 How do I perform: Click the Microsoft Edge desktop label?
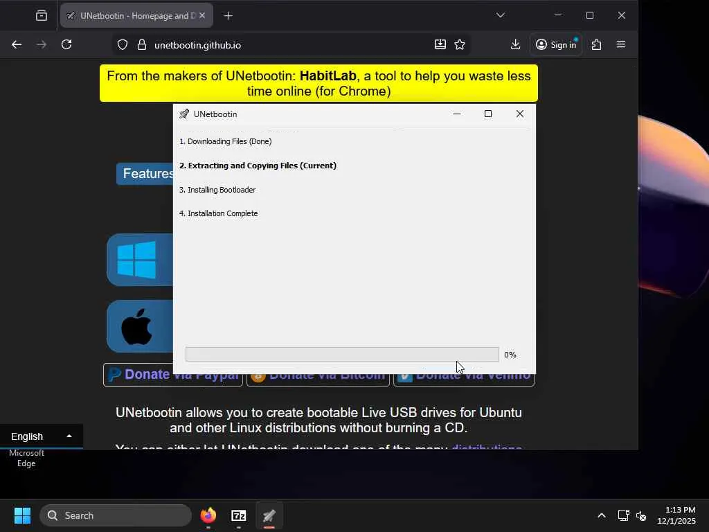pyautogui.click(x=26, y=459)
